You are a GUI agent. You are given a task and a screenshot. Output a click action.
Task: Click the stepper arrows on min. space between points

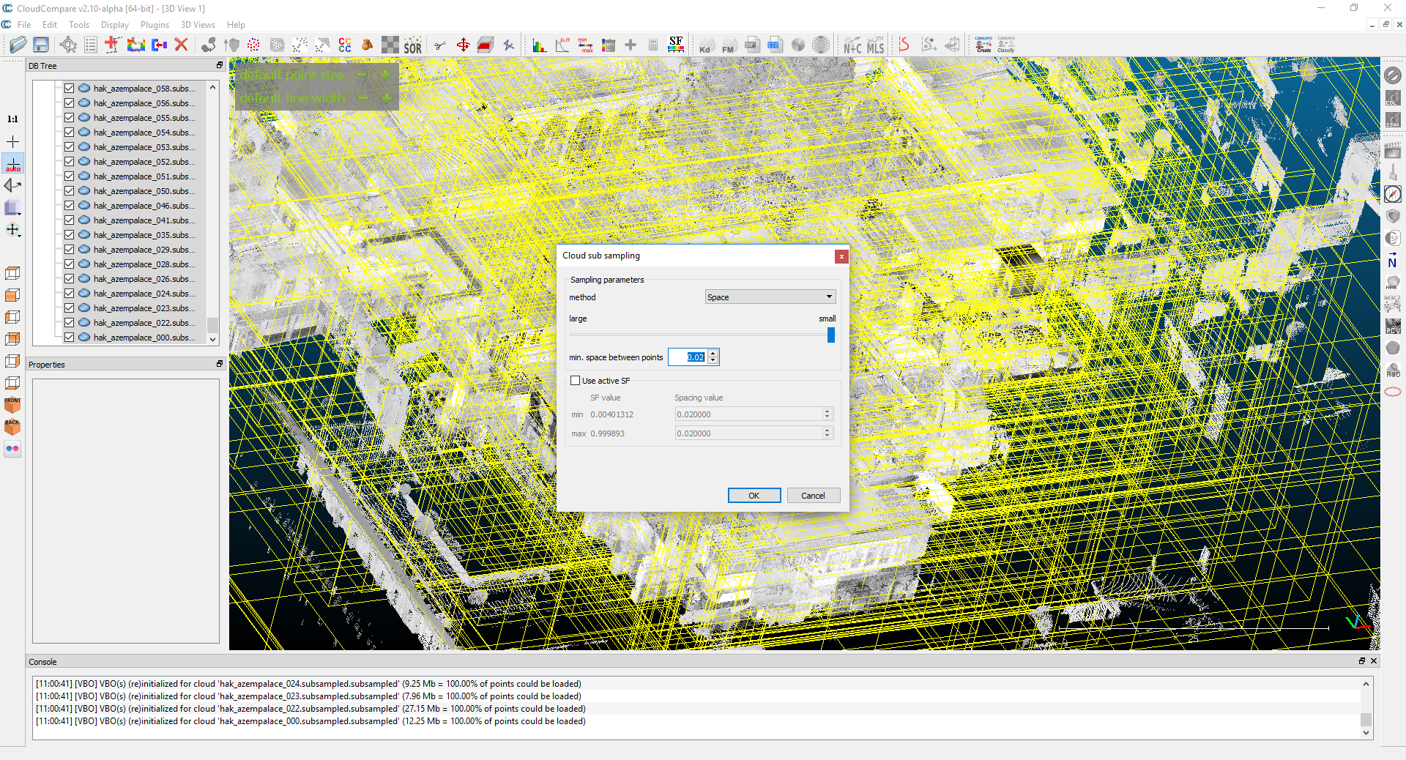tap(713, 357)
